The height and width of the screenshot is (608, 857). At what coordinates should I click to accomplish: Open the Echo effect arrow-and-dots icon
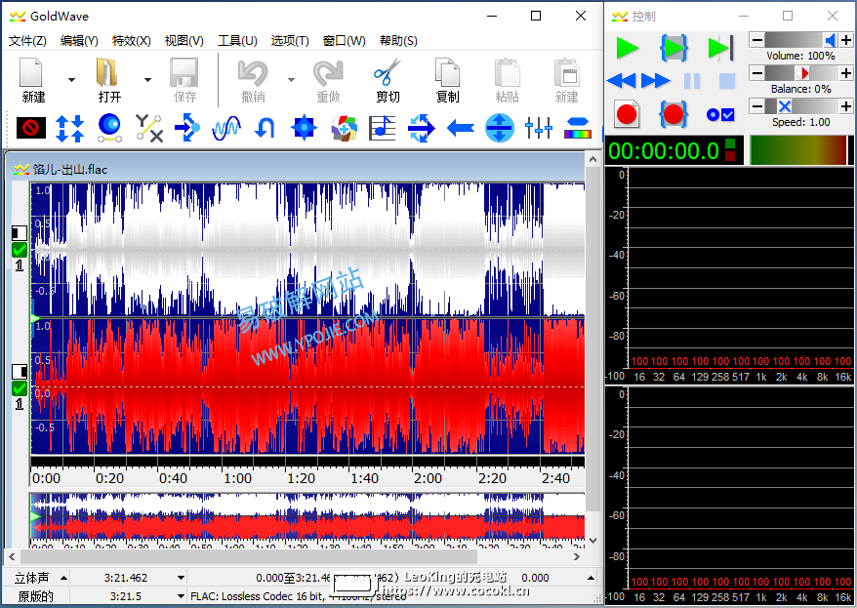click(x=187, y=129)
